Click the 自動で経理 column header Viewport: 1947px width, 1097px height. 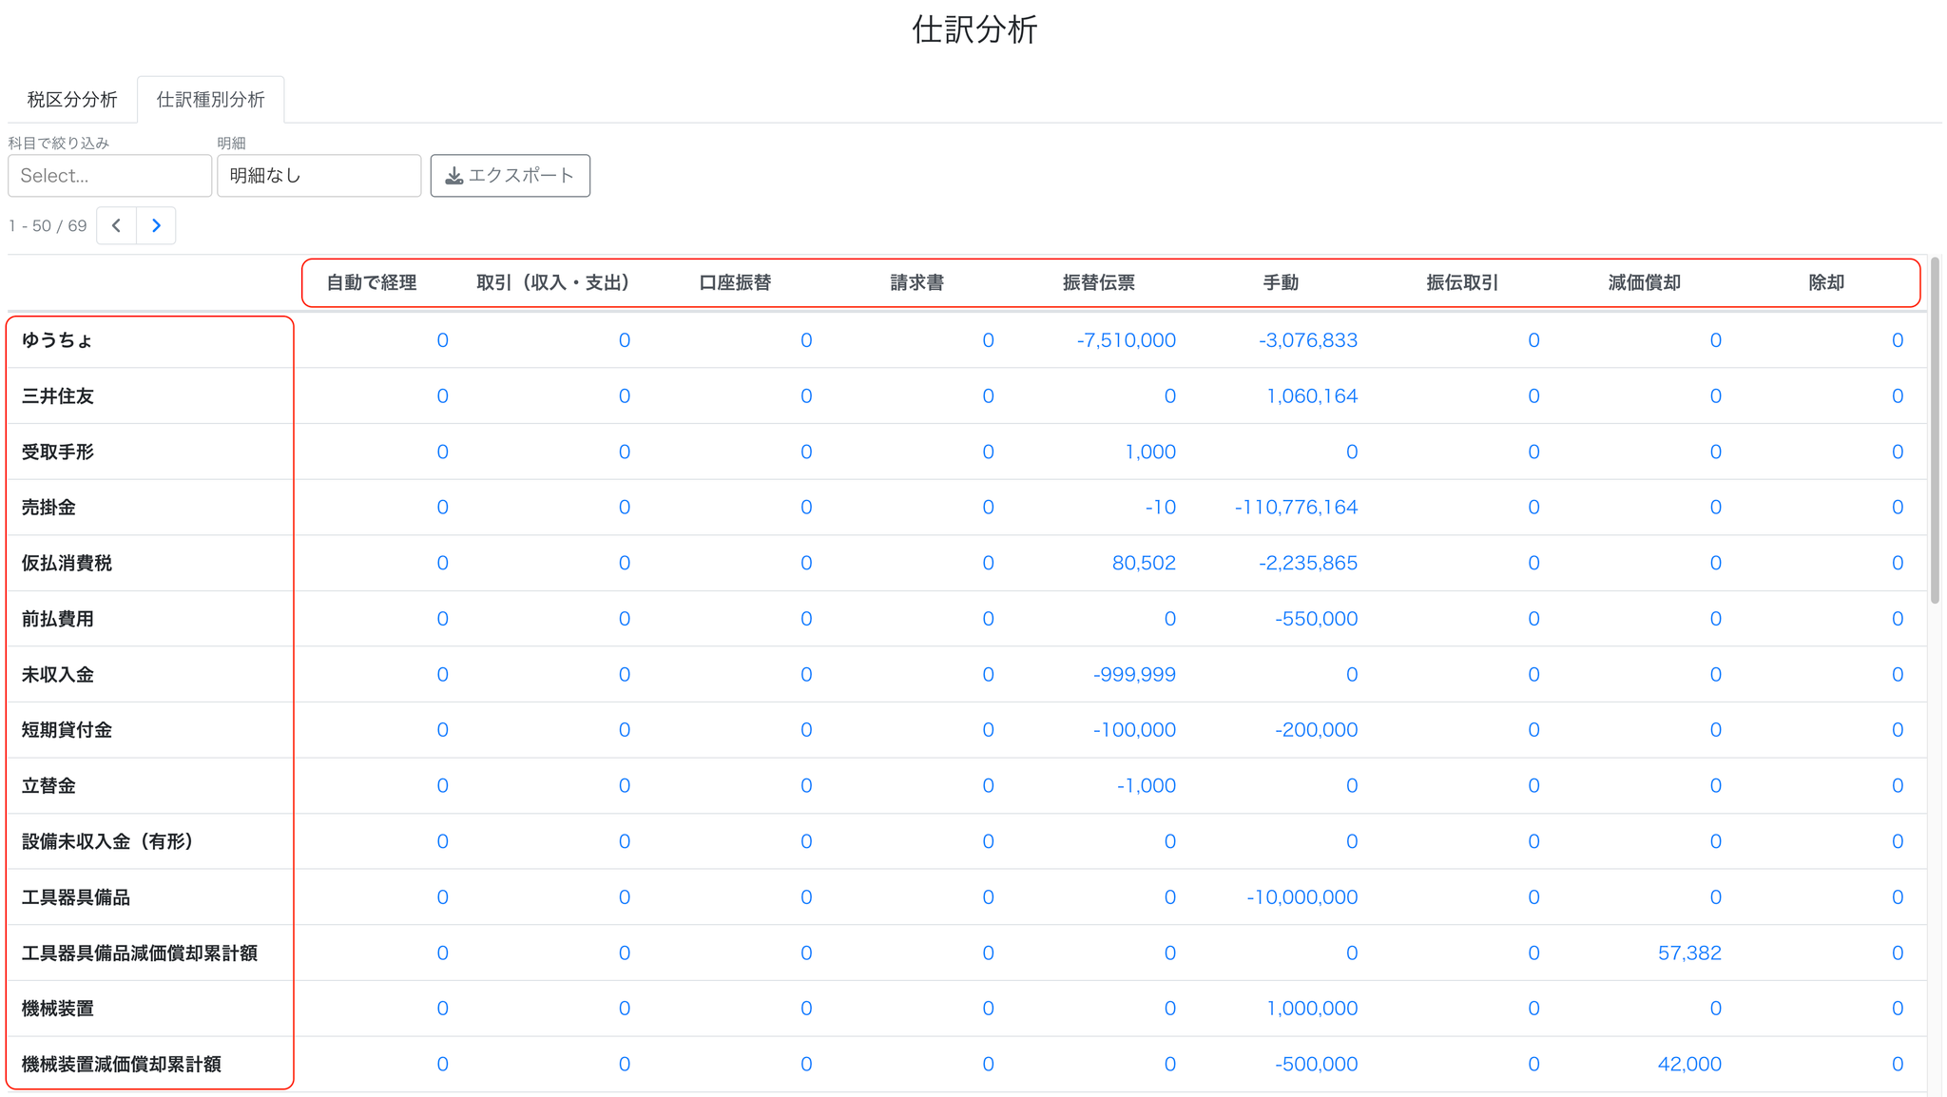372,283
